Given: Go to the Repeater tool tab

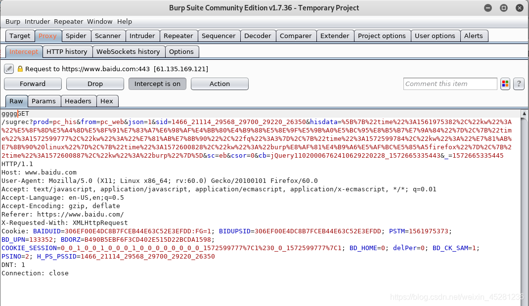Looking at the screenshot, I should coord(178,36).
